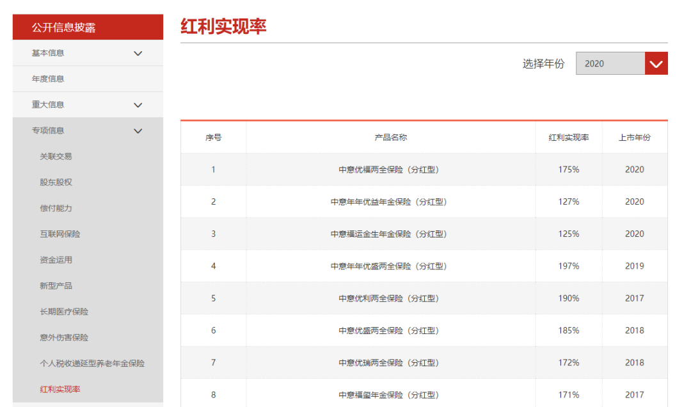Viewport: 691px width, 407px height.
Task: Collapse the 专项信息 chevron
Action: [x=138, y=131]
